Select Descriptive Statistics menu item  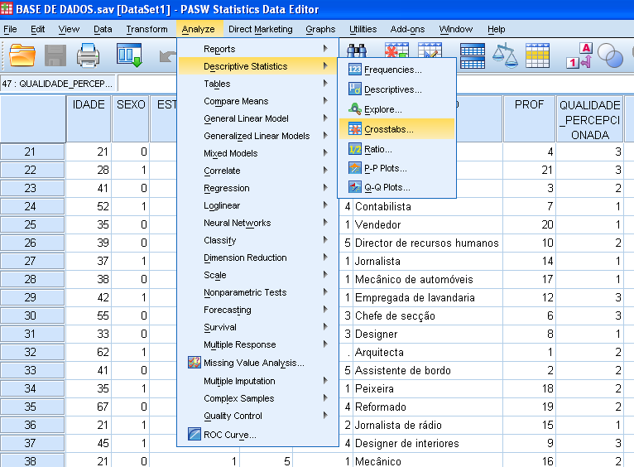click(x=257, y=66)
